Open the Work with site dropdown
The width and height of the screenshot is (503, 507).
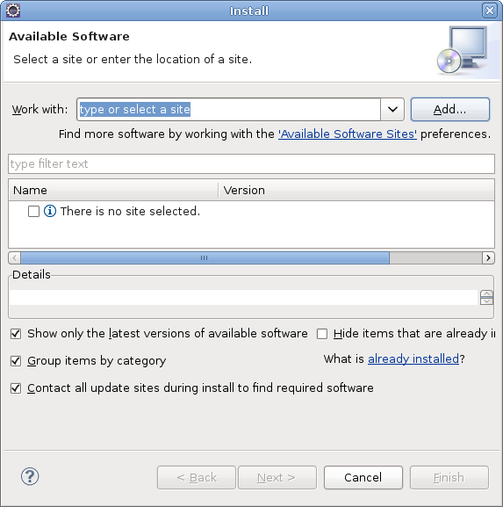tap(392, 109)
